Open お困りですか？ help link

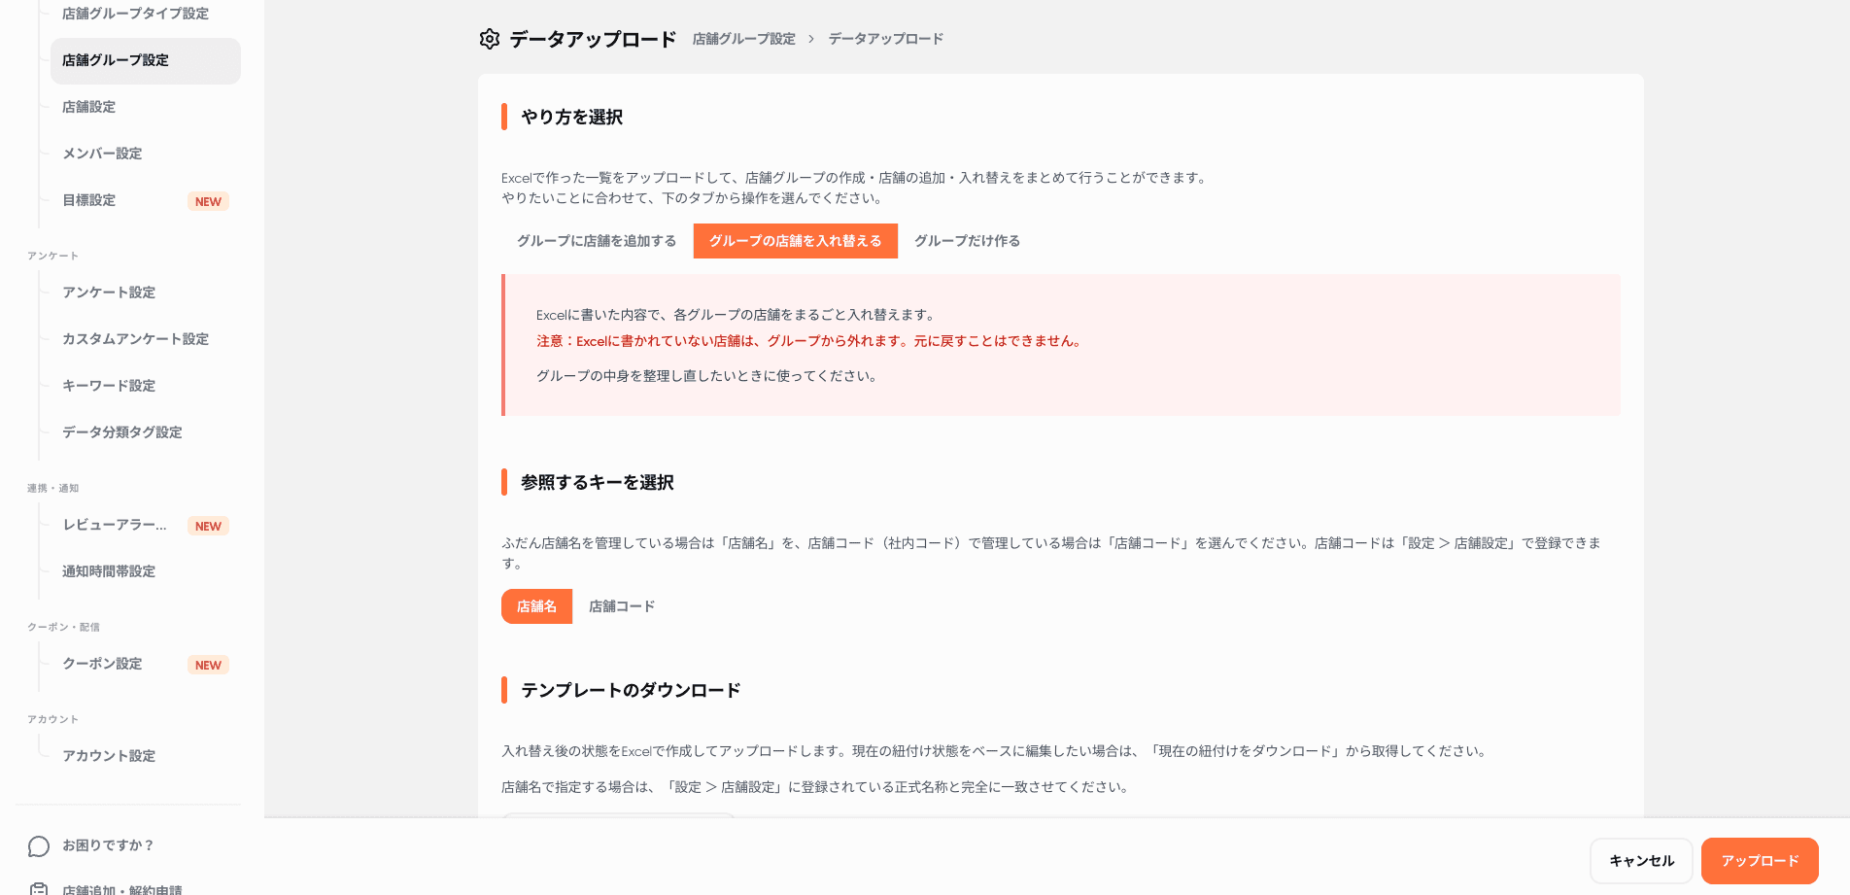108,845
